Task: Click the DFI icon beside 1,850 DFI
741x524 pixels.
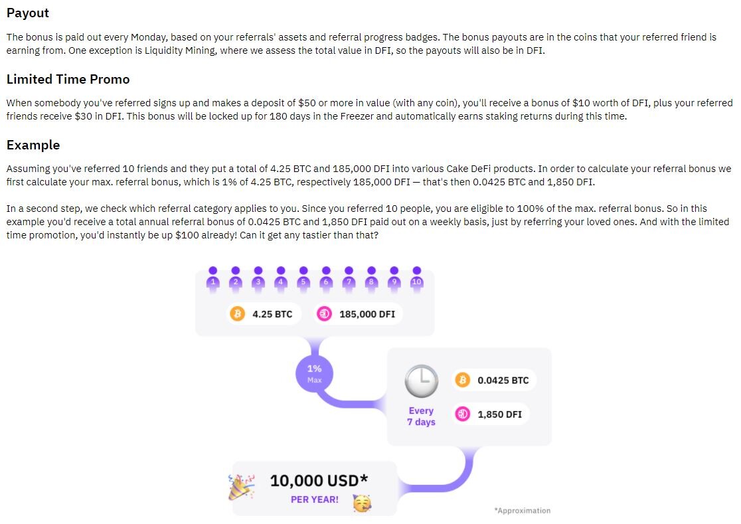Action: click(x=462, y=414)
